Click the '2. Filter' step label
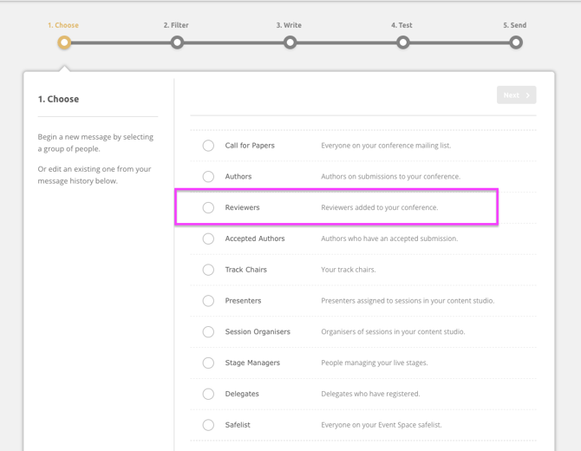The height and width of the screenshot is (451, 581). [x=178, y=25]
